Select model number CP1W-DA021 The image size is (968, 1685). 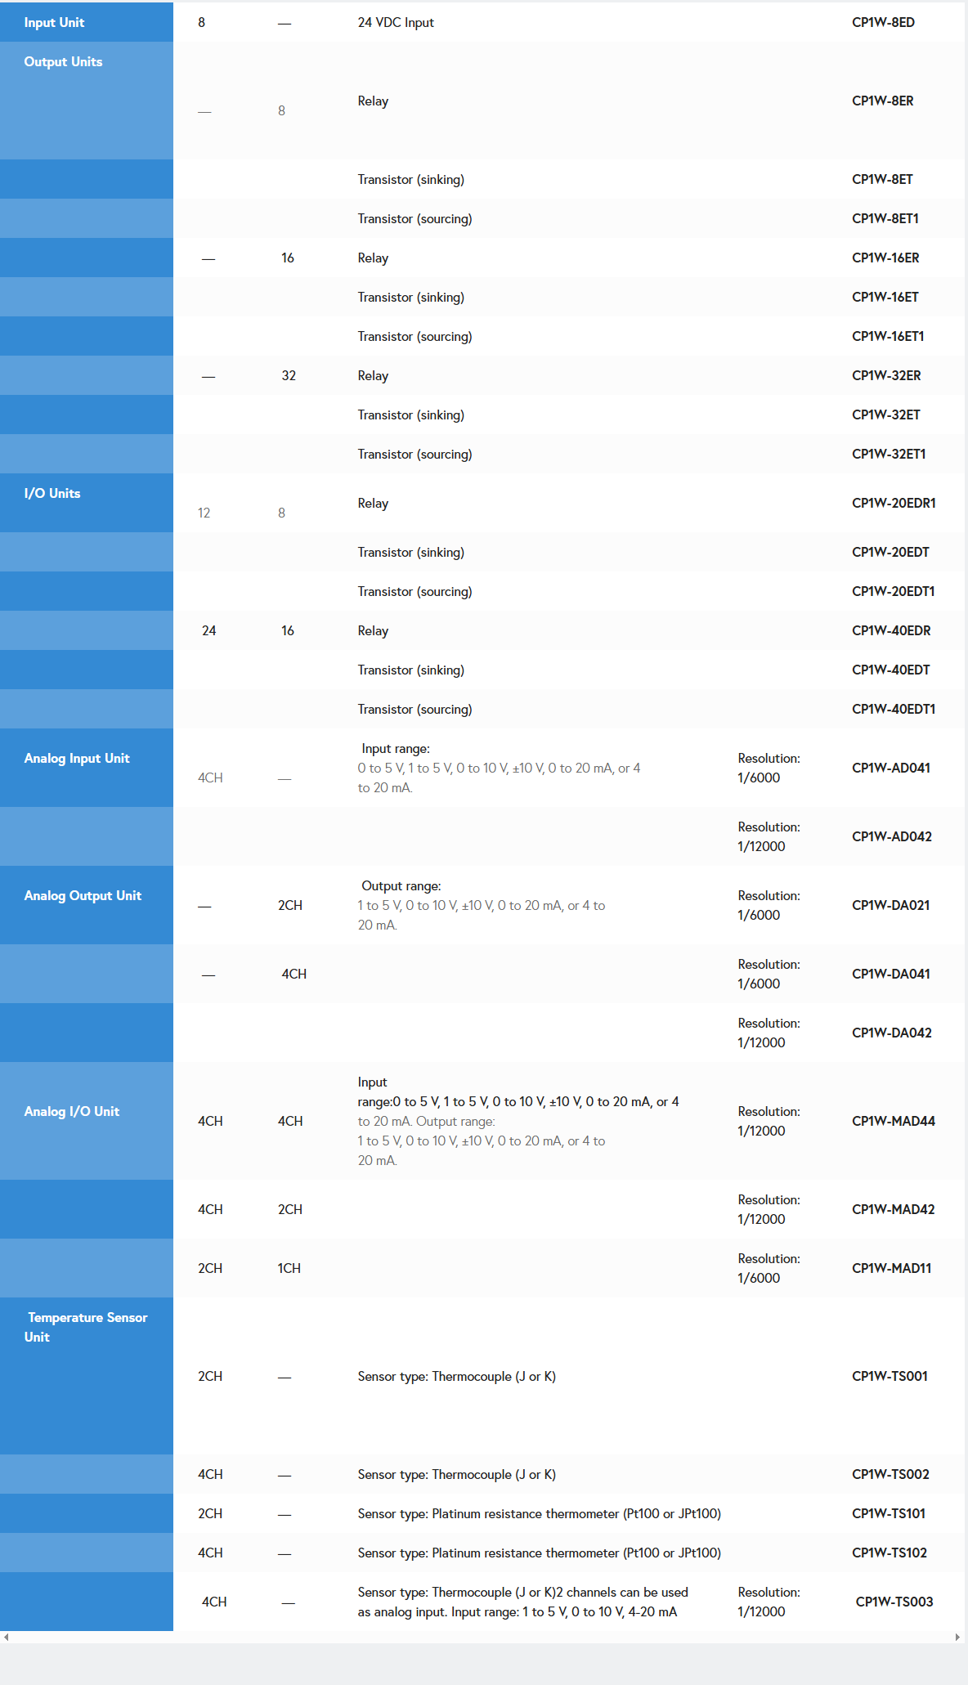[x=891, y=905]
